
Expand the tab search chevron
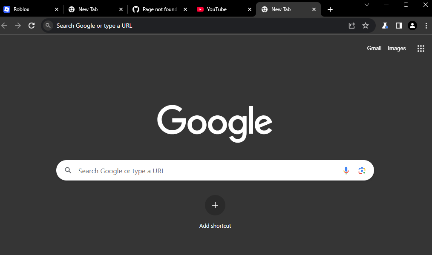(367, 5)
